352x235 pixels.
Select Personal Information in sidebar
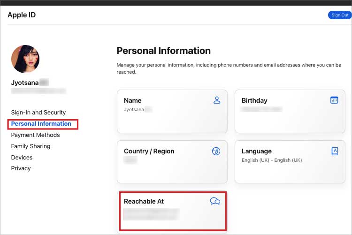41,124
